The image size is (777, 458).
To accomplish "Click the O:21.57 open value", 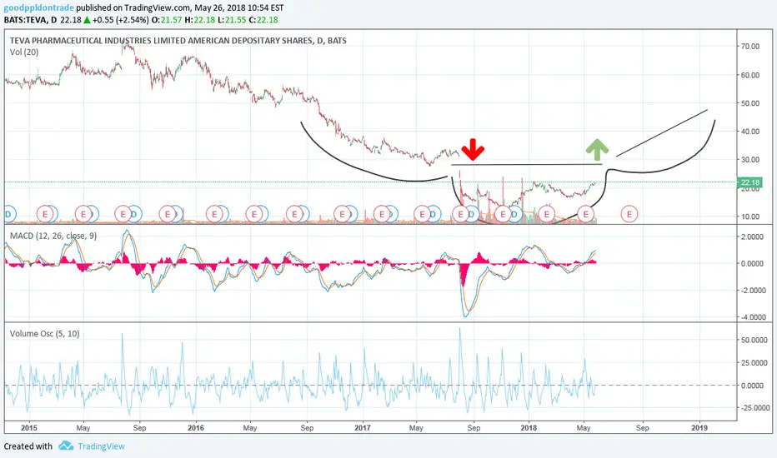I will [x=167, y=20].
